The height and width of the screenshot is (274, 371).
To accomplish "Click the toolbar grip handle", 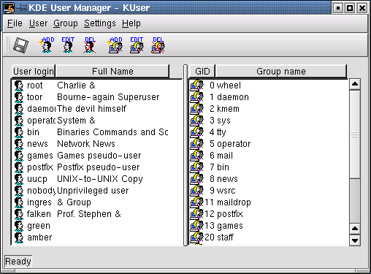I will 7,45.
